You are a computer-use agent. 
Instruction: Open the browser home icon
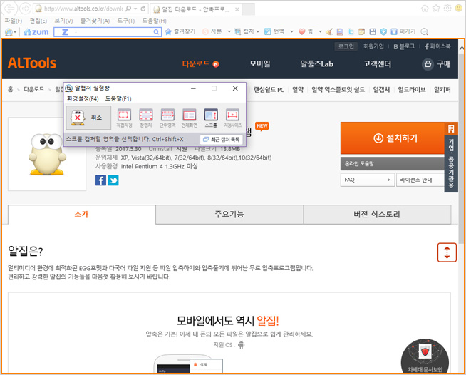coord(425,9)
